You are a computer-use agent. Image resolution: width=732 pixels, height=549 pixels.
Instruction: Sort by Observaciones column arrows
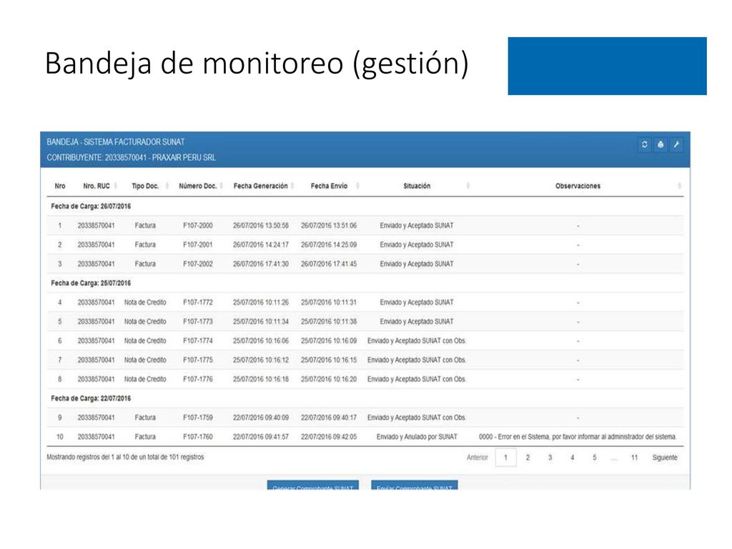[679, 186]
